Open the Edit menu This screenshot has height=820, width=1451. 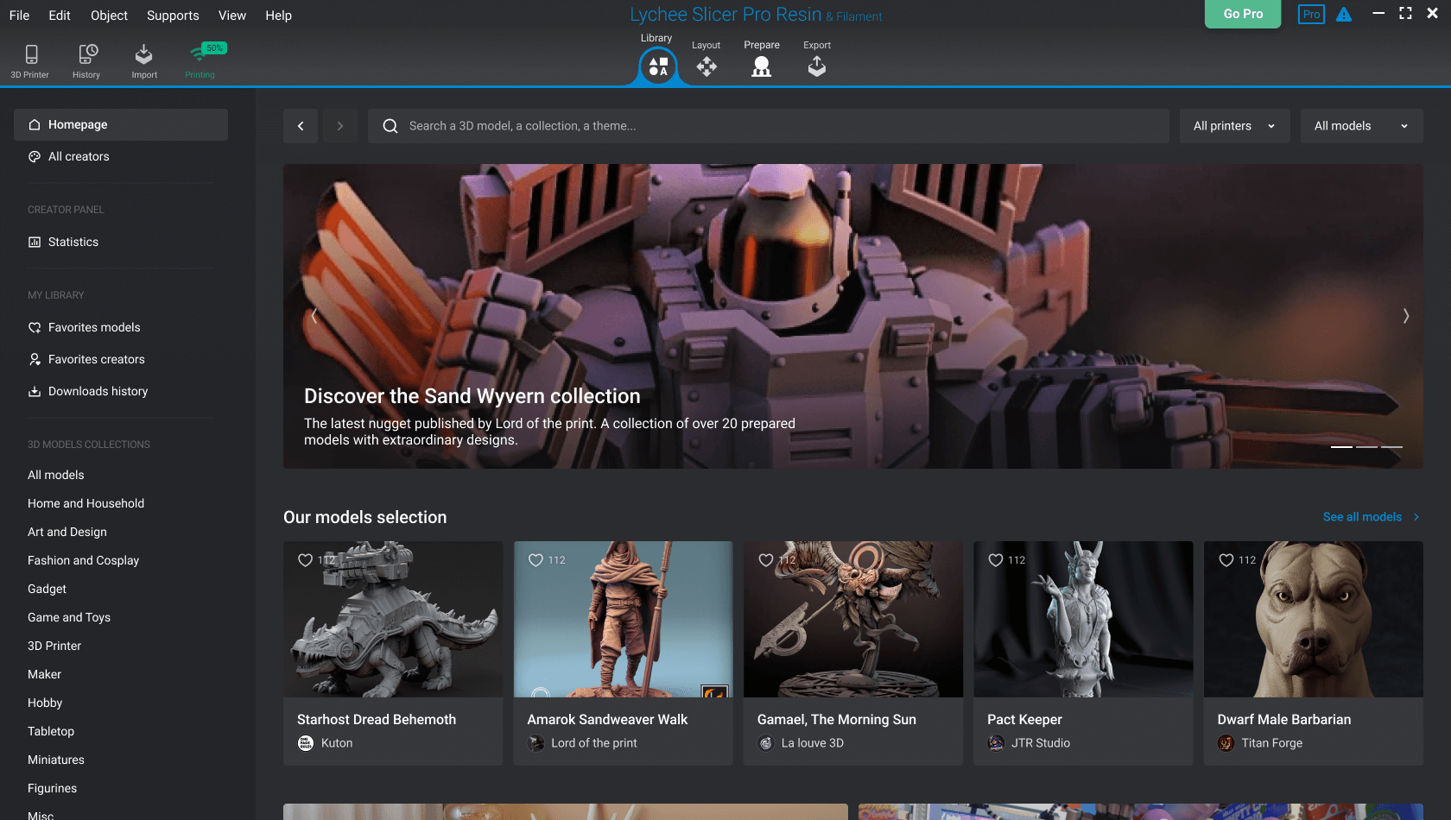[x=60, y=16]
